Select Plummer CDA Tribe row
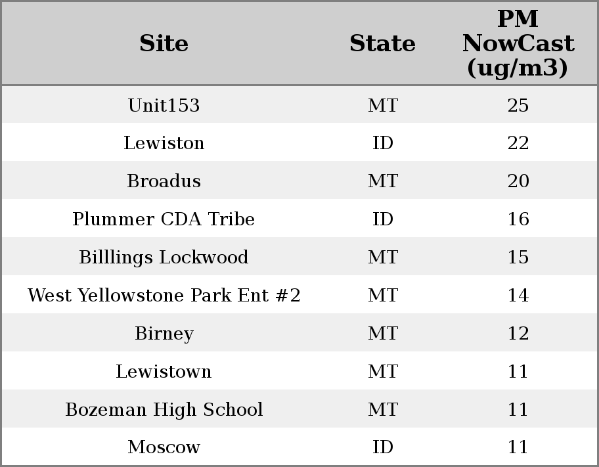This screenshot has height=467, width=599. click(164, 219)
